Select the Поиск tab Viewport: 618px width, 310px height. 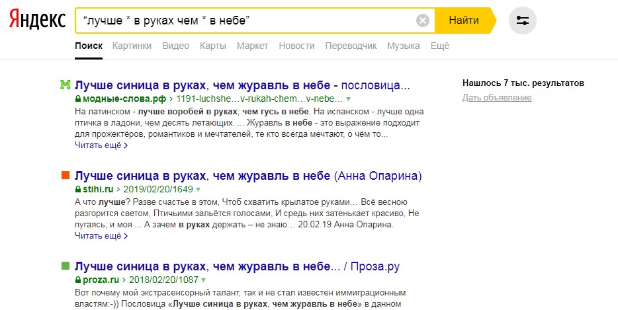89,46
